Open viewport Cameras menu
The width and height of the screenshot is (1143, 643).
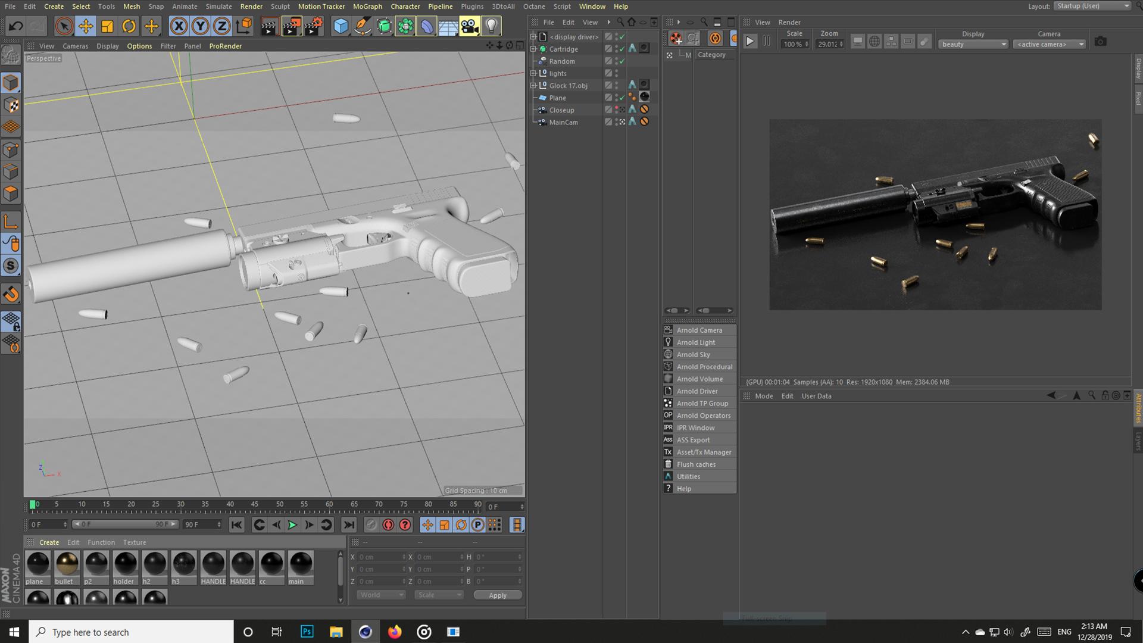coord(75,46)
